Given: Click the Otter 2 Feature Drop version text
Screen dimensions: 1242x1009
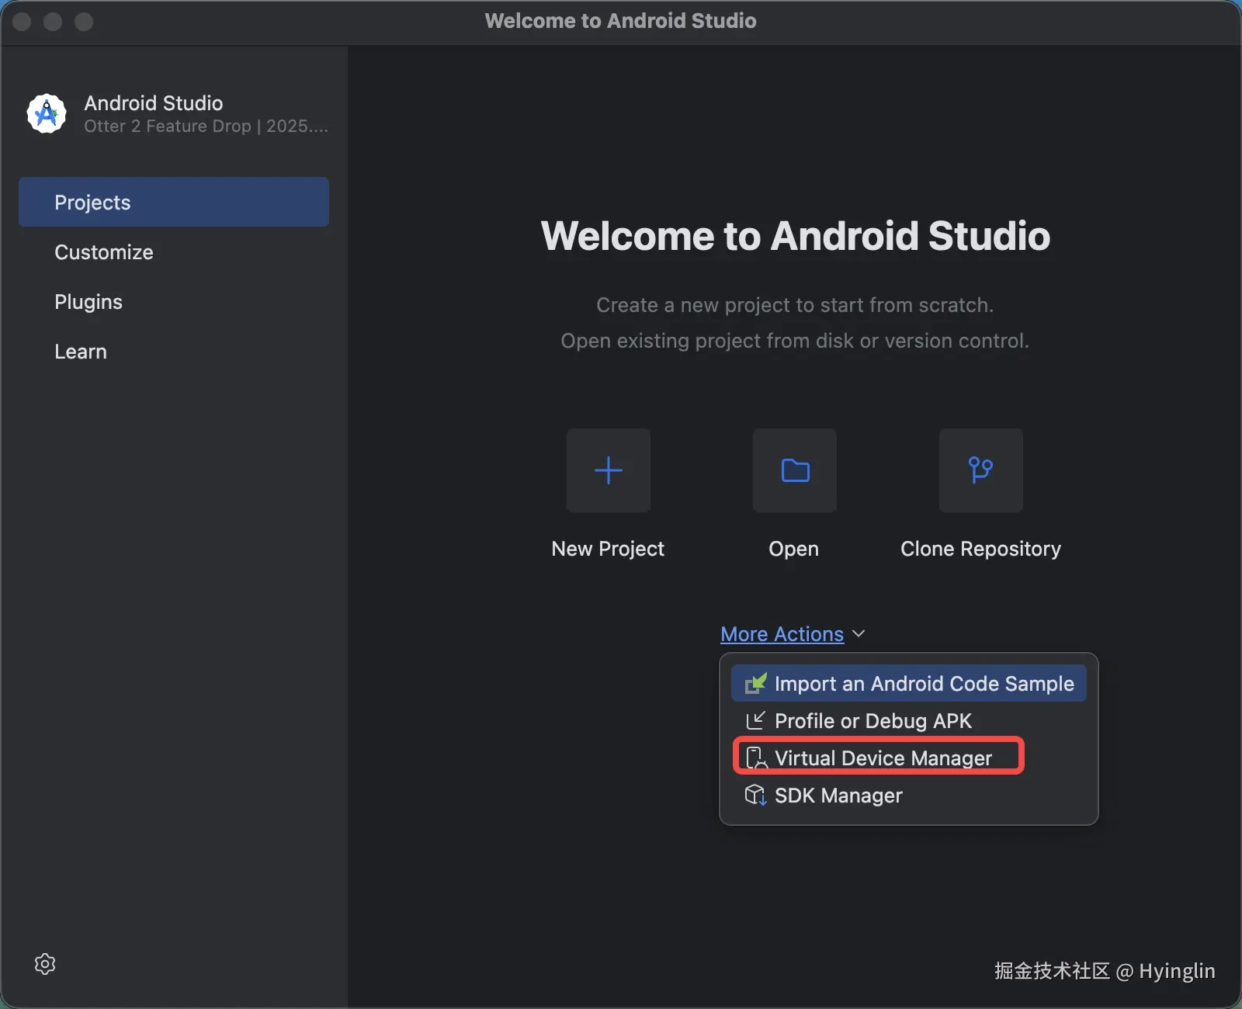Looking at the screenshot, I should coord(206,127).
